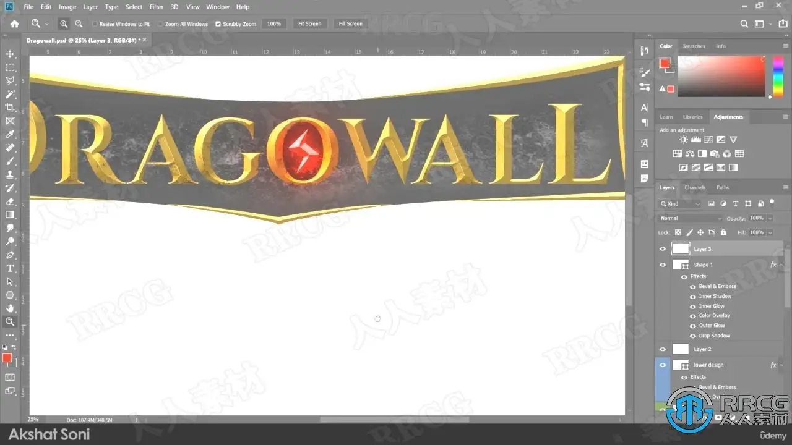Image resolution: width=792 pixels, height=445 pixels.
Task: Select the History Brush tool
Action: (x=10, y=188)
